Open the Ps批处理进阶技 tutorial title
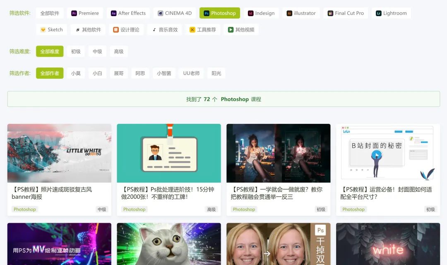Screen dimensions: 447x265 [x=168, y=193]
